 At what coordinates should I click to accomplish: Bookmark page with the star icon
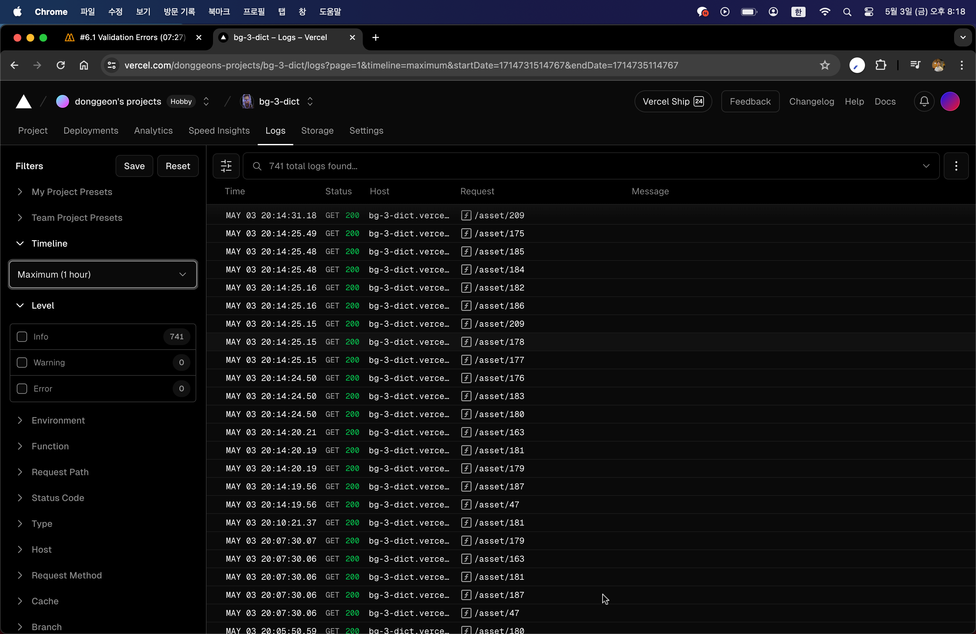coord(825,65)
